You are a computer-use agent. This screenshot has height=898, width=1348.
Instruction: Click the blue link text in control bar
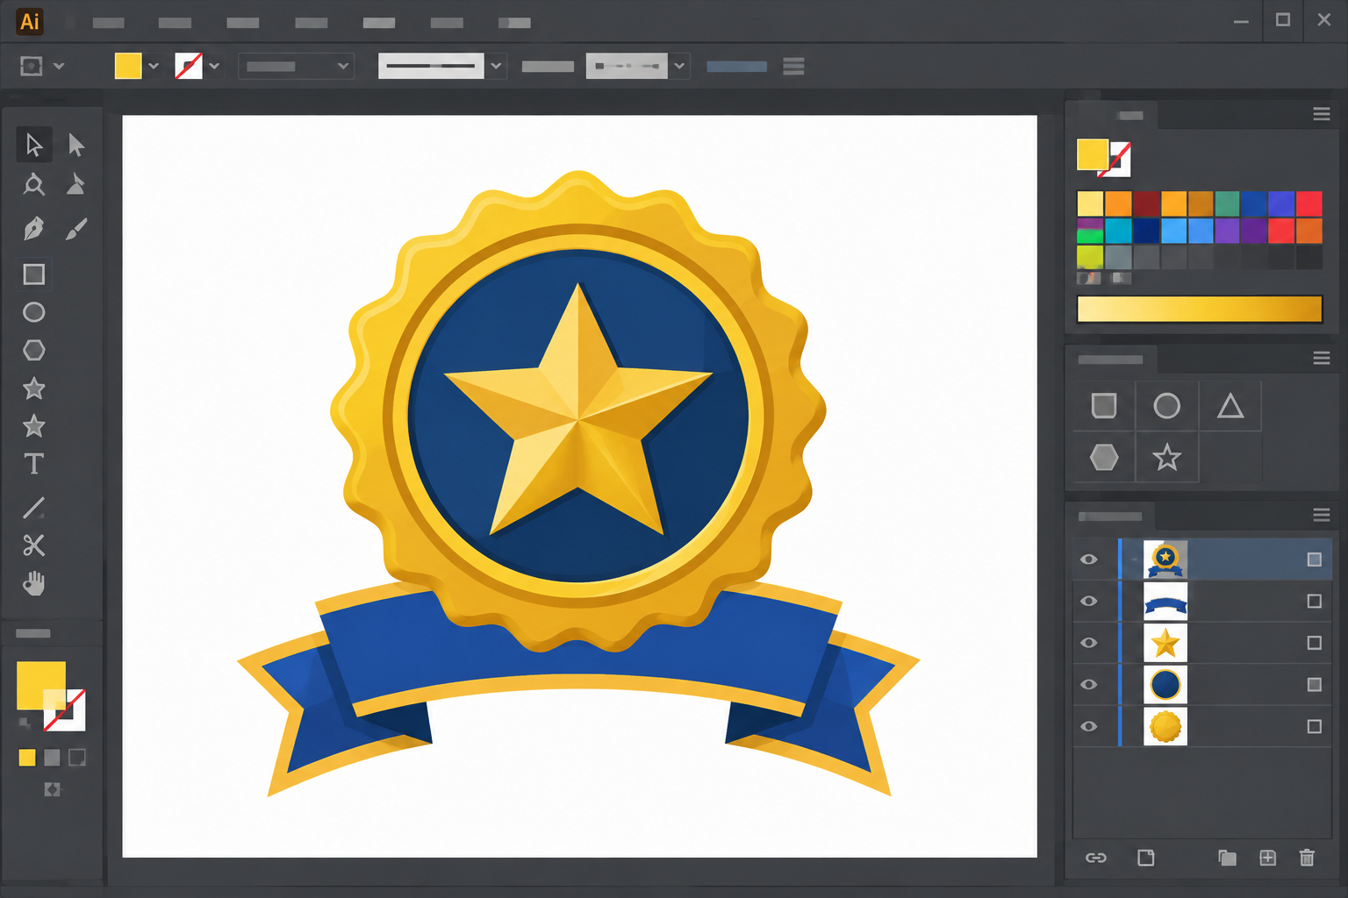(x=736, y=66)
